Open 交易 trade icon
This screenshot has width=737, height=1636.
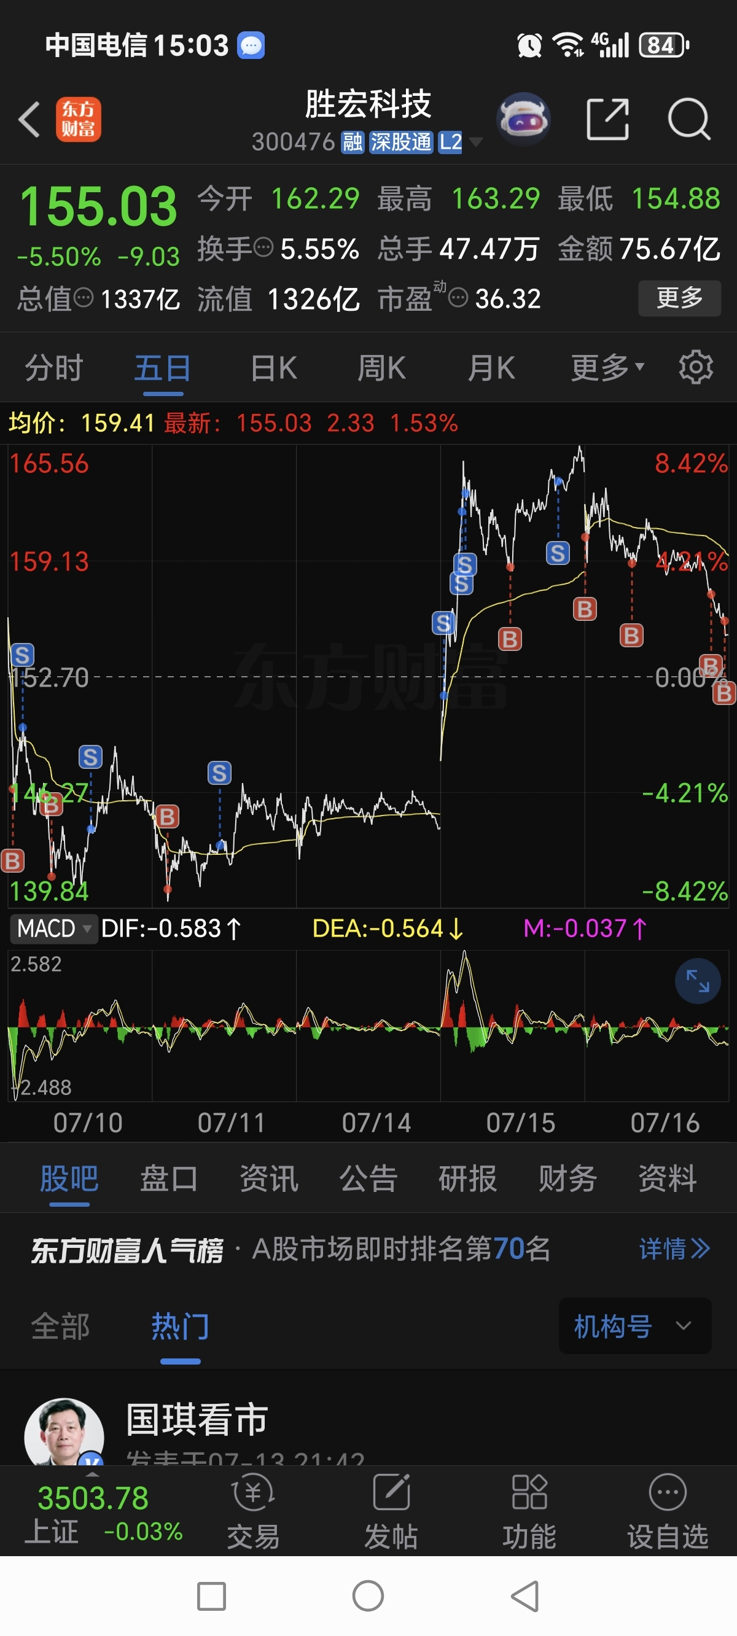(x=253, y=1511)
